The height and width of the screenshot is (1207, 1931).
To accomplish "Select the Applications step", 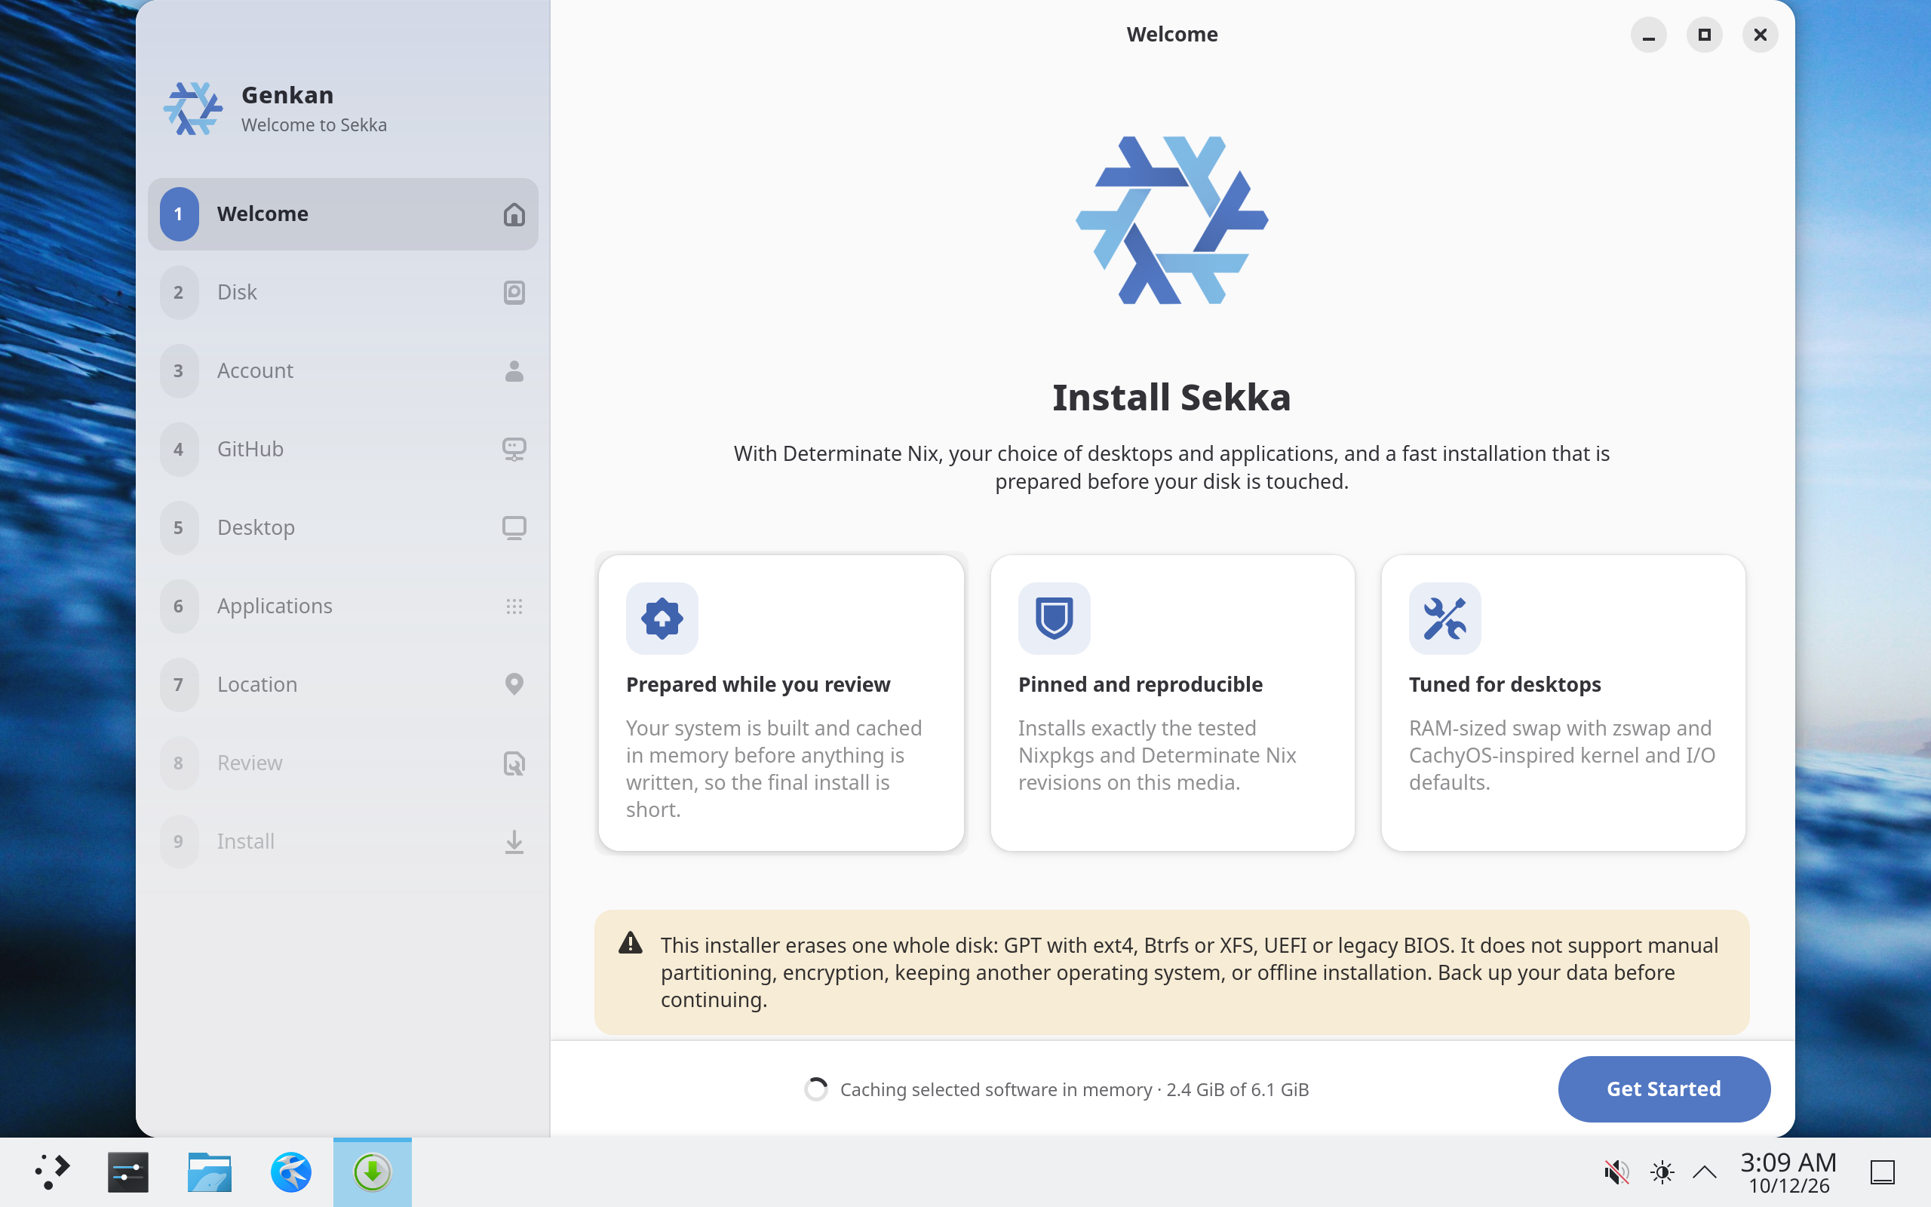I will click(x=342, y=606).
